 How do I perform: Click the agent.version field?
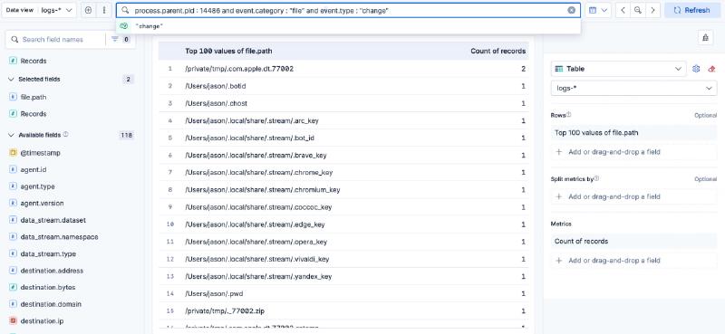[x=42, y=204]
